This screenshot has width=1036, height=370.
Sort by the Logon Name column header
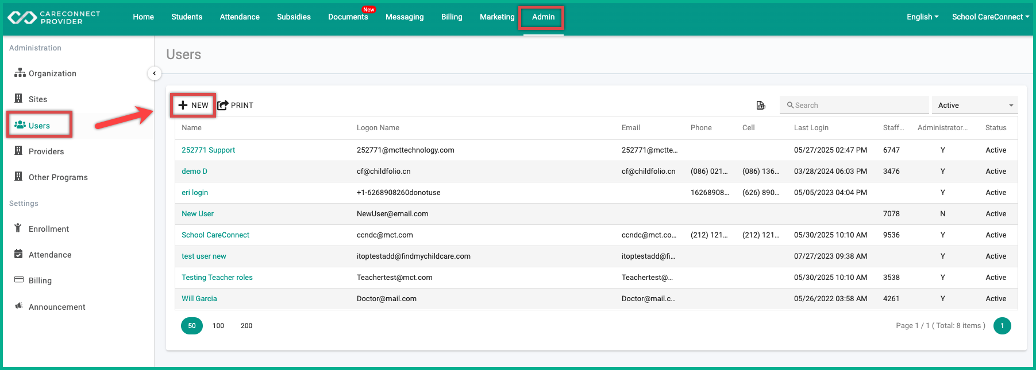click(378, 127)
